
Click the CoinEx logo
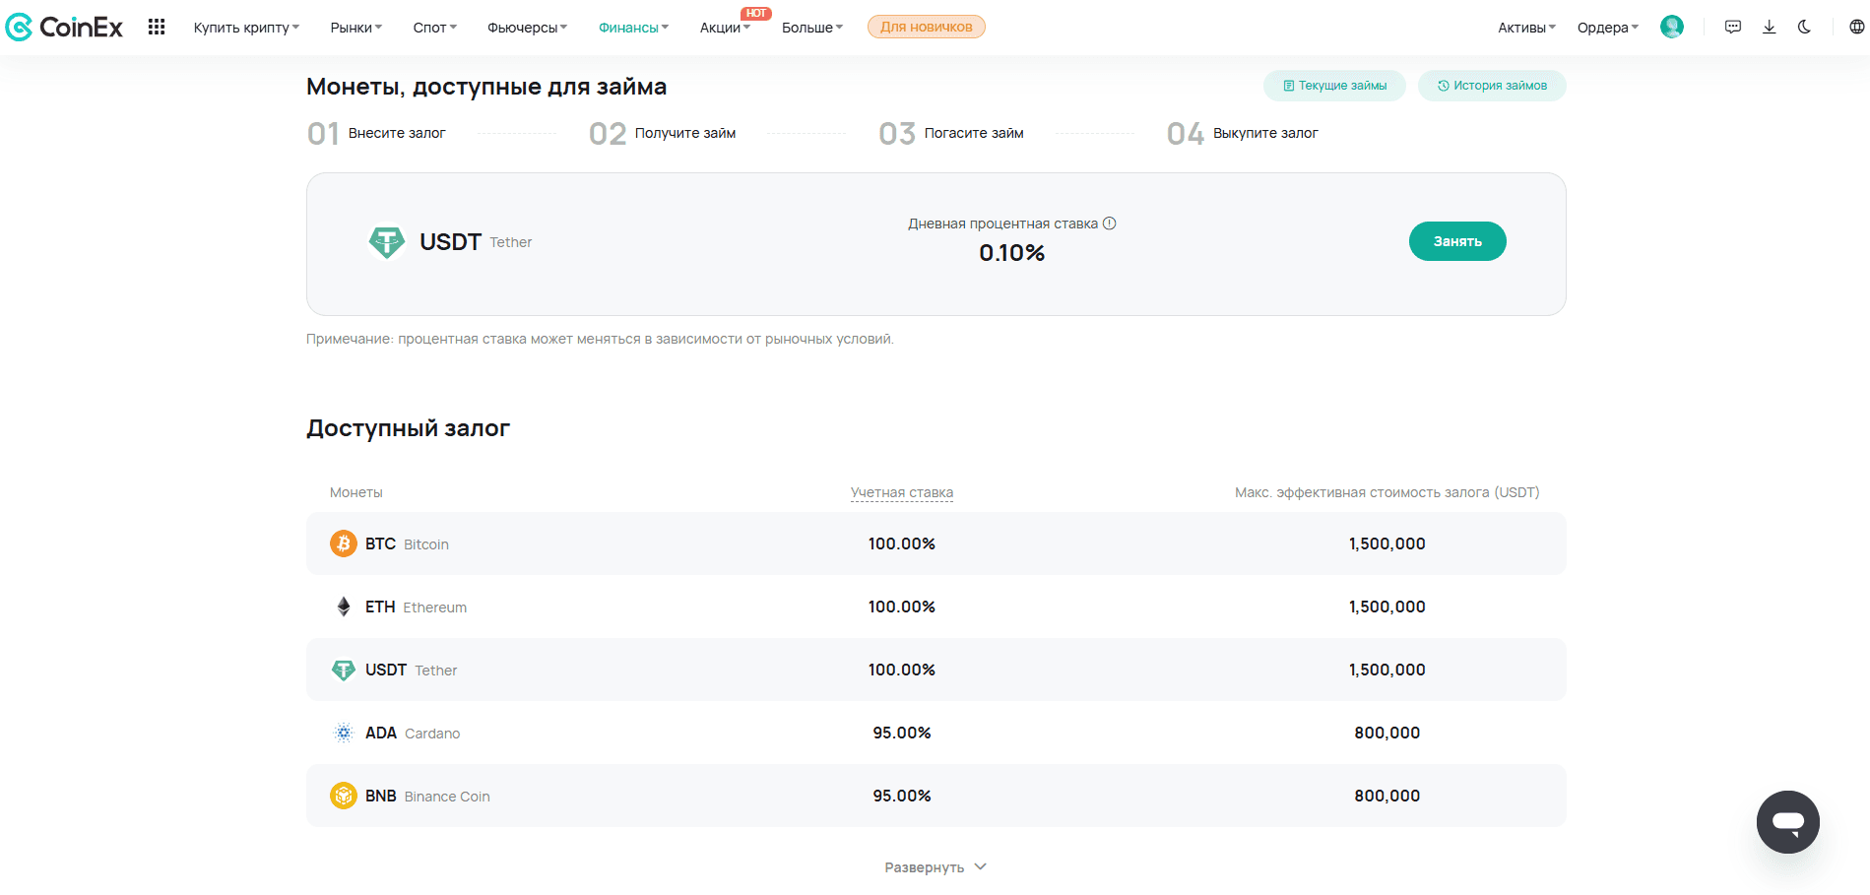pos(64,28)
